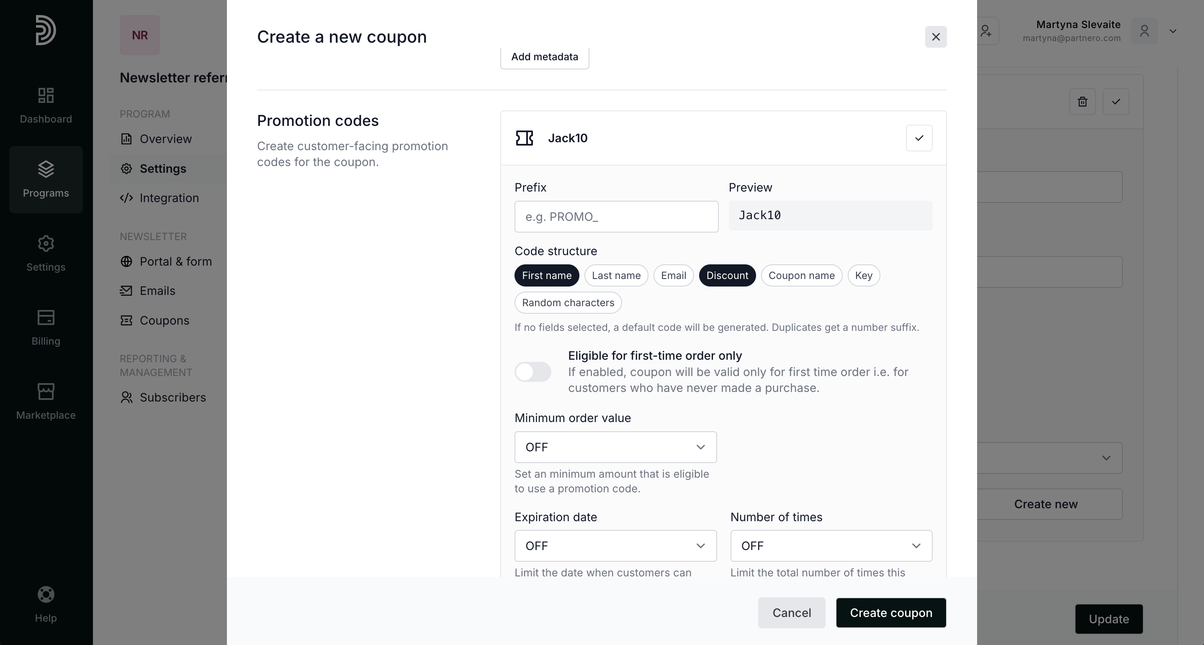Deselect the First name code chip
The width and height of the screenshot is (1204, 645).
(x=546, y=276)
